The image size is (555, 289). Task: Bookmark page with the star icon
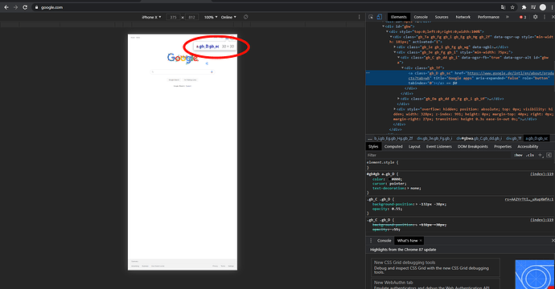512,7
